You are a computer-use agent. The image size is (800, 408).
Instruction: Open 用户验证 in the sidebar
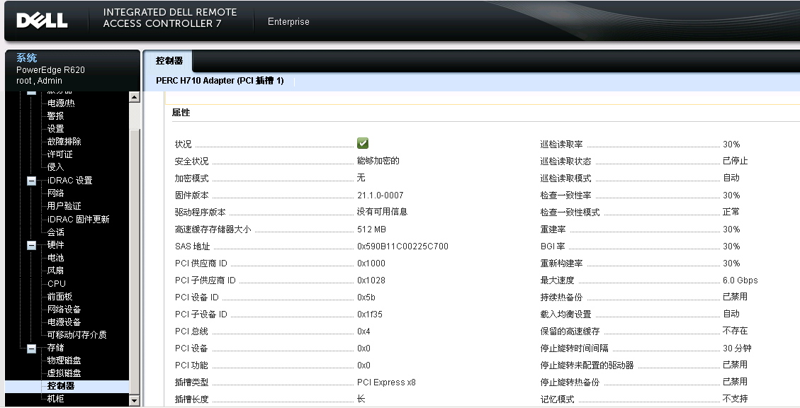click(64, 205)
